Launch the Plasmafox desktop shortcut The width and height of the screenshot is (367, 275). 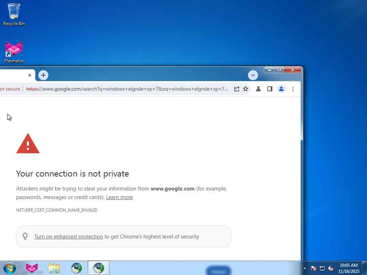coord(14,52)
